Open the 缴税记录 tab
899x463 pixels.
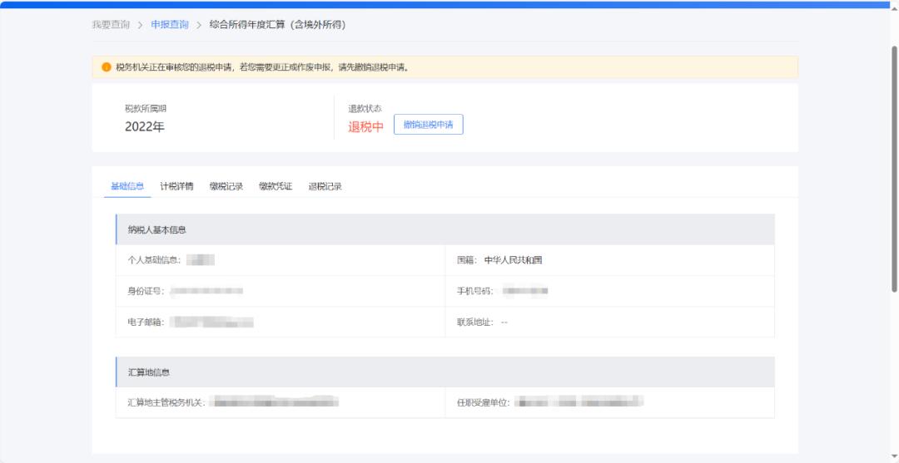pyautogui.click(x=226, y=186)
